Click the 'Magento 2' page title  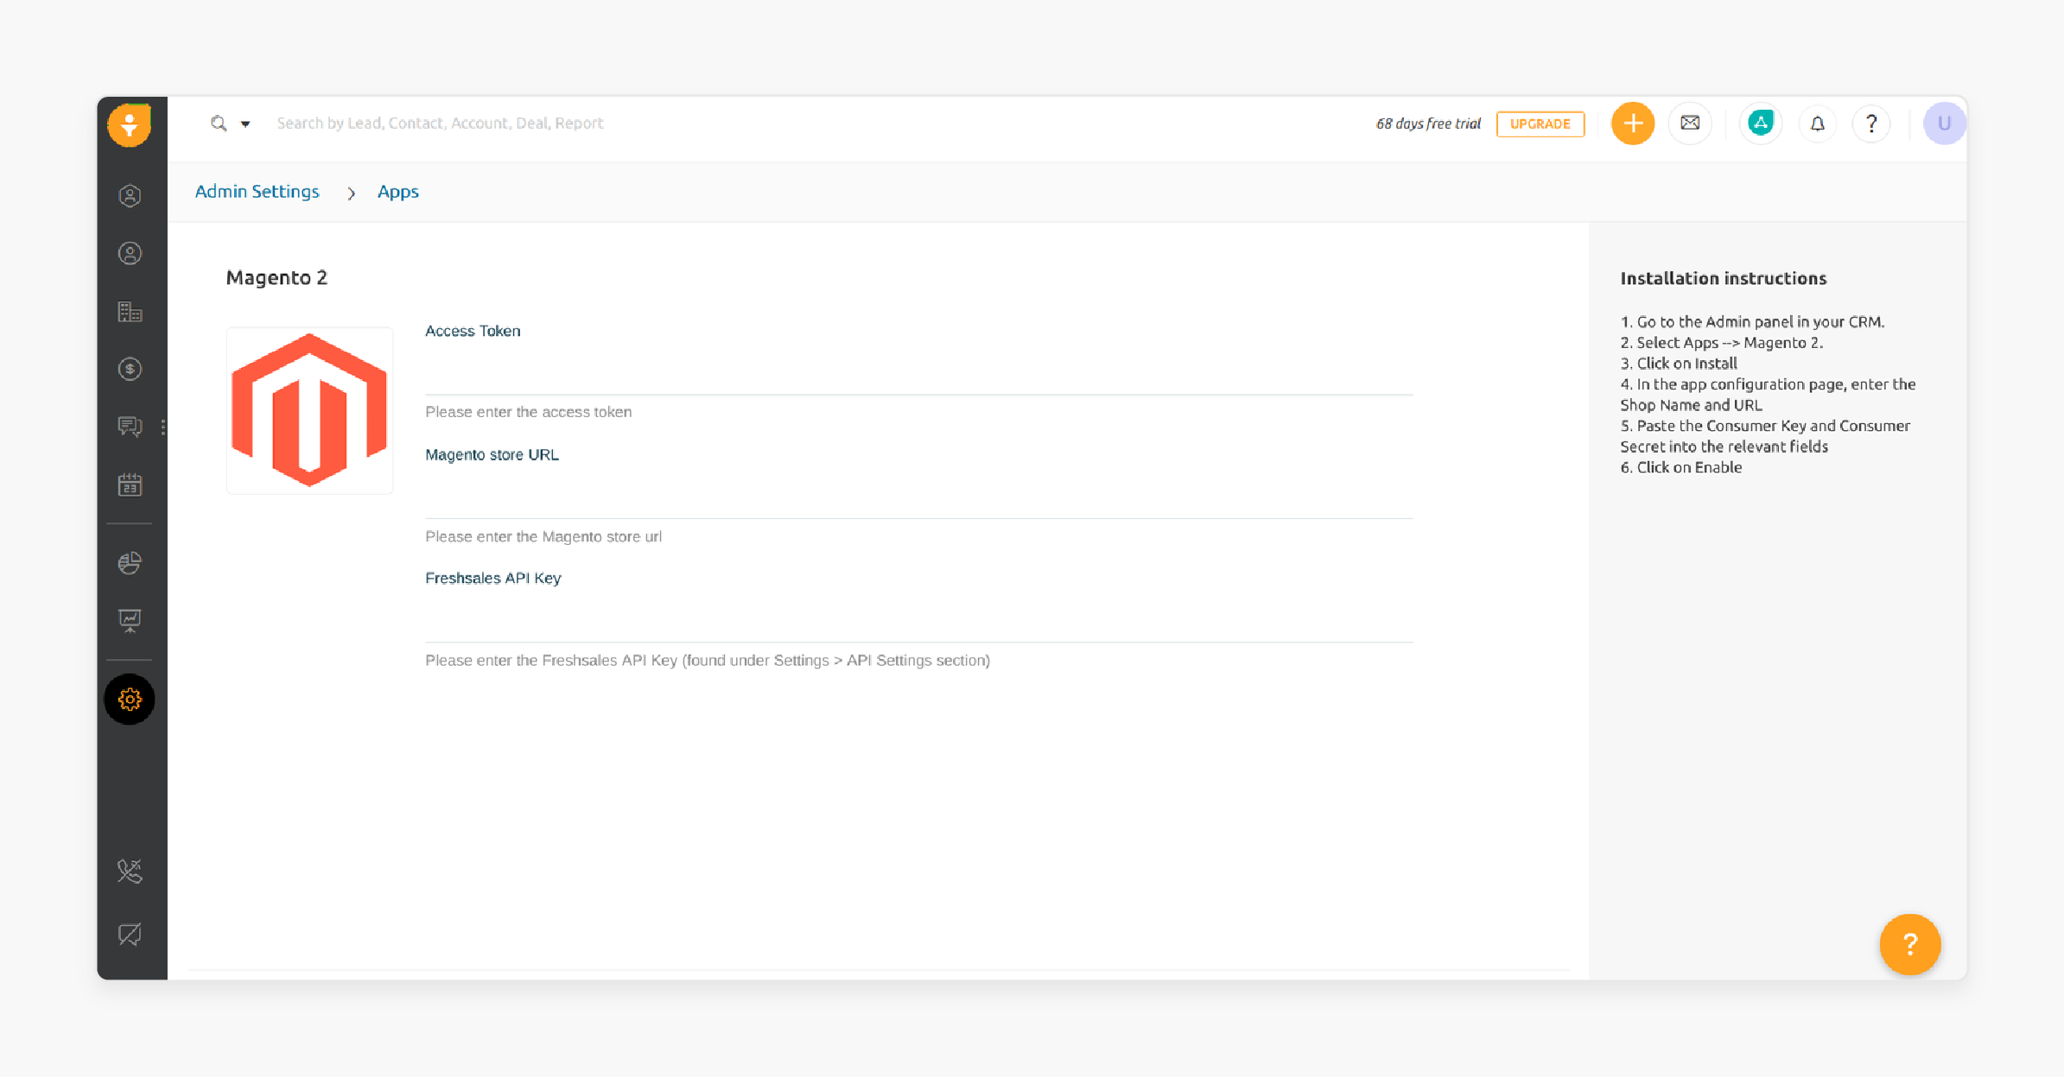(x=276, y=277)
